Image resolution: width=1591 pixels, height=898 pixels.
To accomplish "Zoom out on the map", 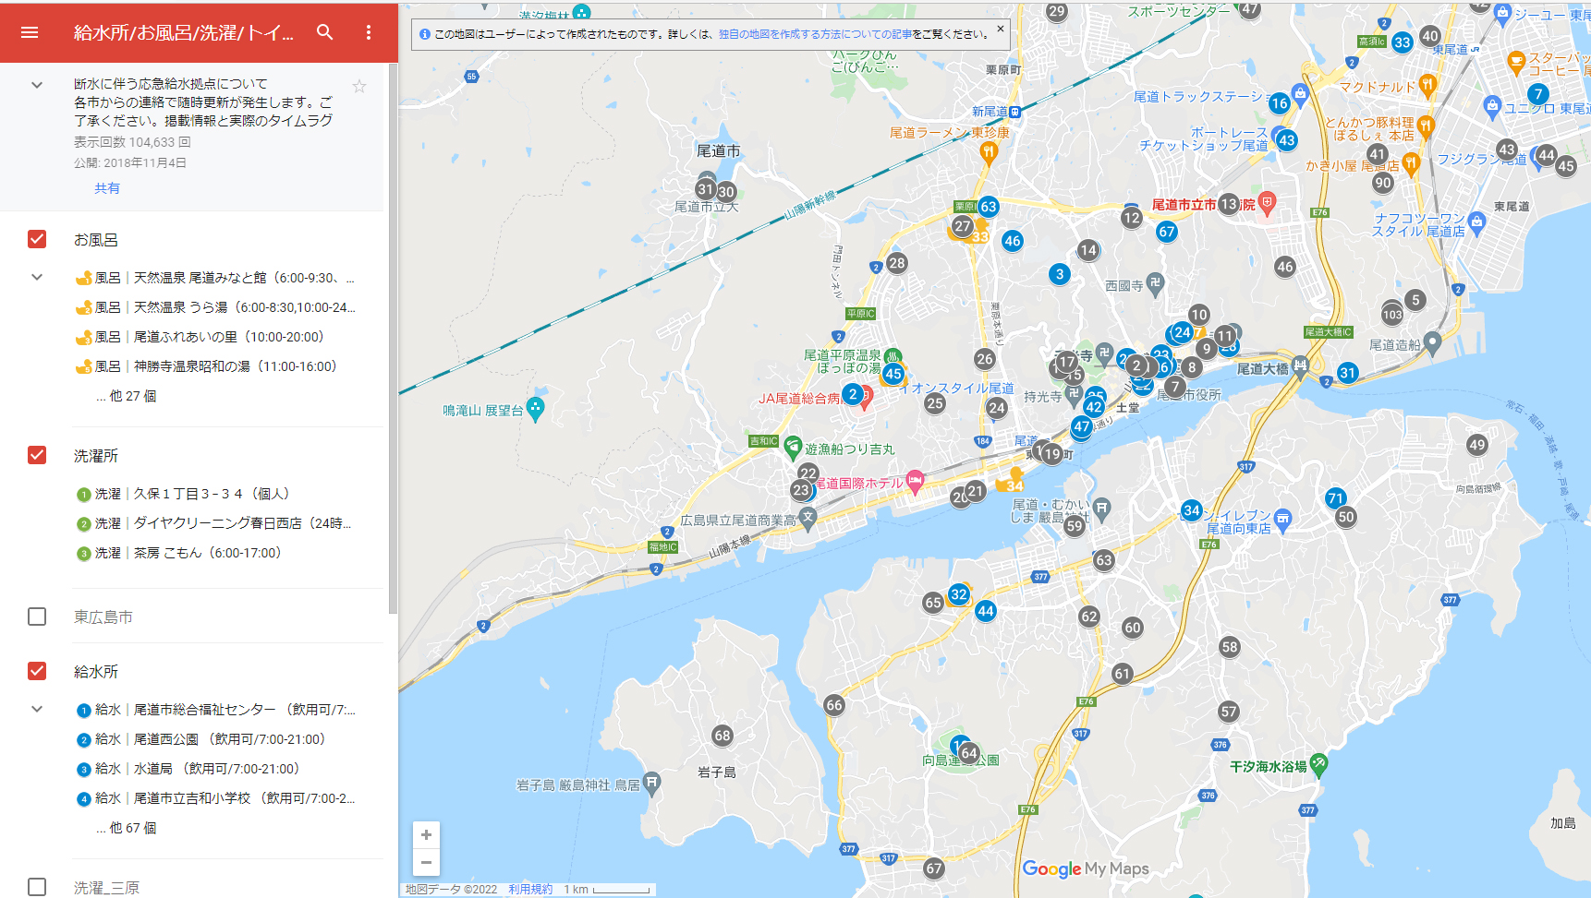I will click(x=426, y=863).
